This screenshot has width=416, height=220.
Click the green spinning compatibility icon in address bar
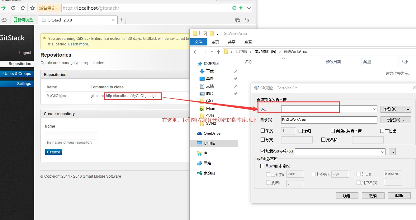pyautogui.click(x=234, y=8)
